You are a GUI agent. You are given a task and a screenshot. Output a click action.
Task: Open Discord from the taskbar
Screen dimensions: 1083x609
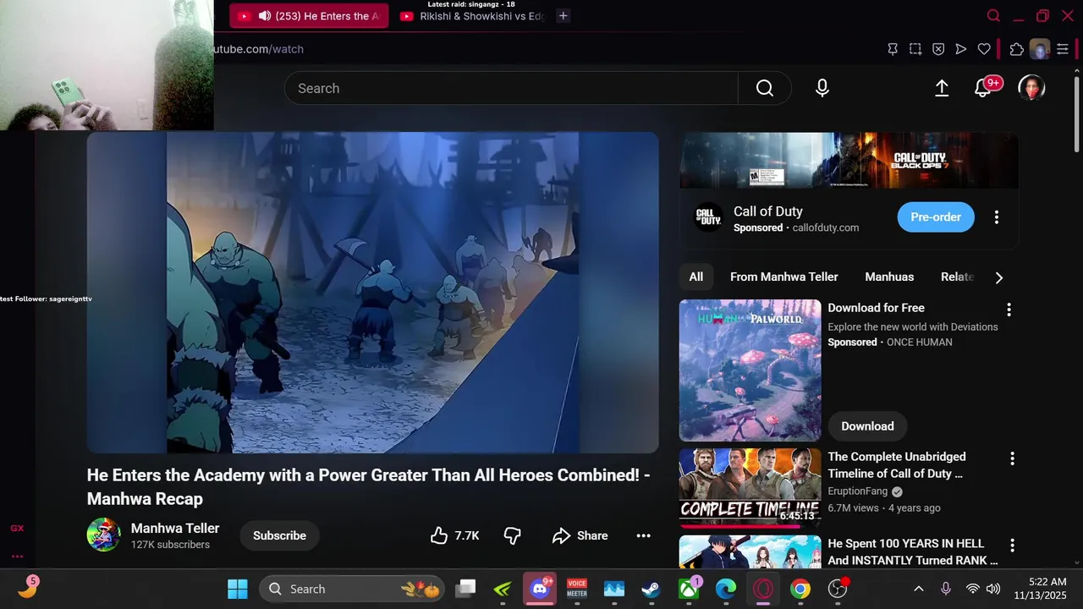[540, 589]
